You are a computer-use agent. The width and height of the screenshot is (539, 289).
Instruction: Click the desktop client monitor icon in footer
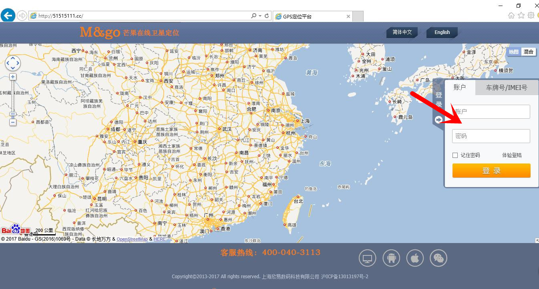tap(367, 258)
